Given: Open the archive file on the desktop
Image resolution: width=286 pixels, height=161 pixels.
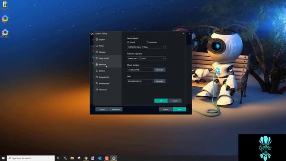Looking at the screenshot, I should tap(5, 5).
